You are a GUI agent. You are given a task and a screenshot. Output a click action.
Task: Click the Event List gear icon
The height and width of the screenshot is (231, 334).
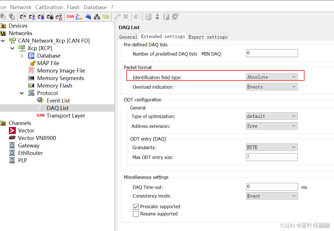(40, 100)
